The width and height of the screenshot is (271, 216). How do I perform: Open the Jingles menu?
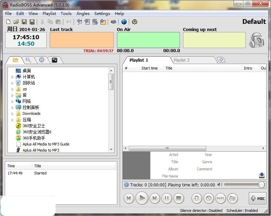coord(83,14)
